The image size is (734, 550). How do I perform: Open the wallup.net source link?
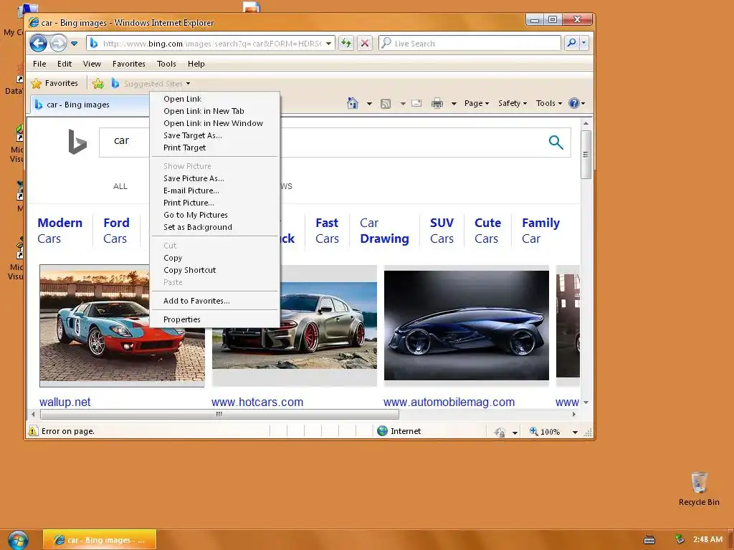pos(65,402)
